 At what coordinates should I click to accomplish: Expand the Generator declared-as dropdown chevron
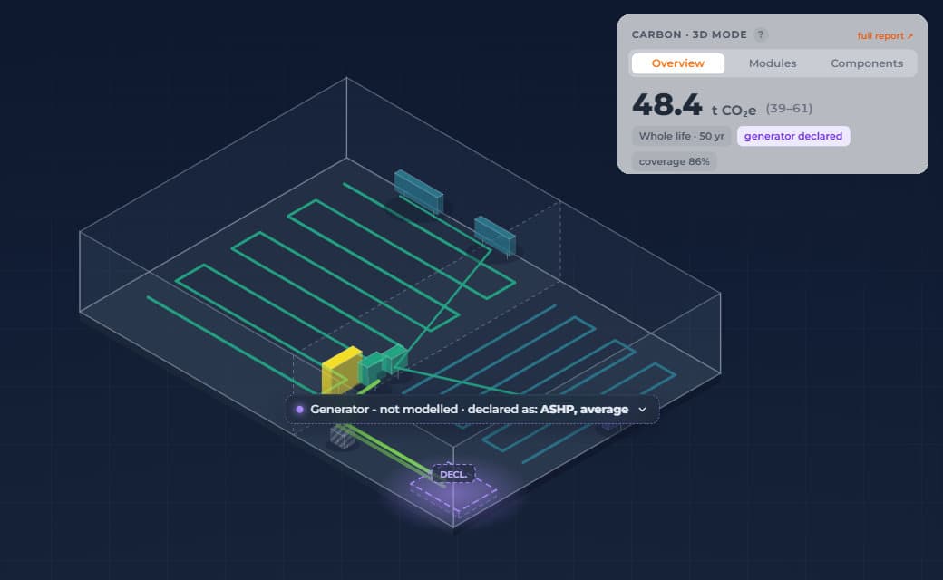pos(642,410)
